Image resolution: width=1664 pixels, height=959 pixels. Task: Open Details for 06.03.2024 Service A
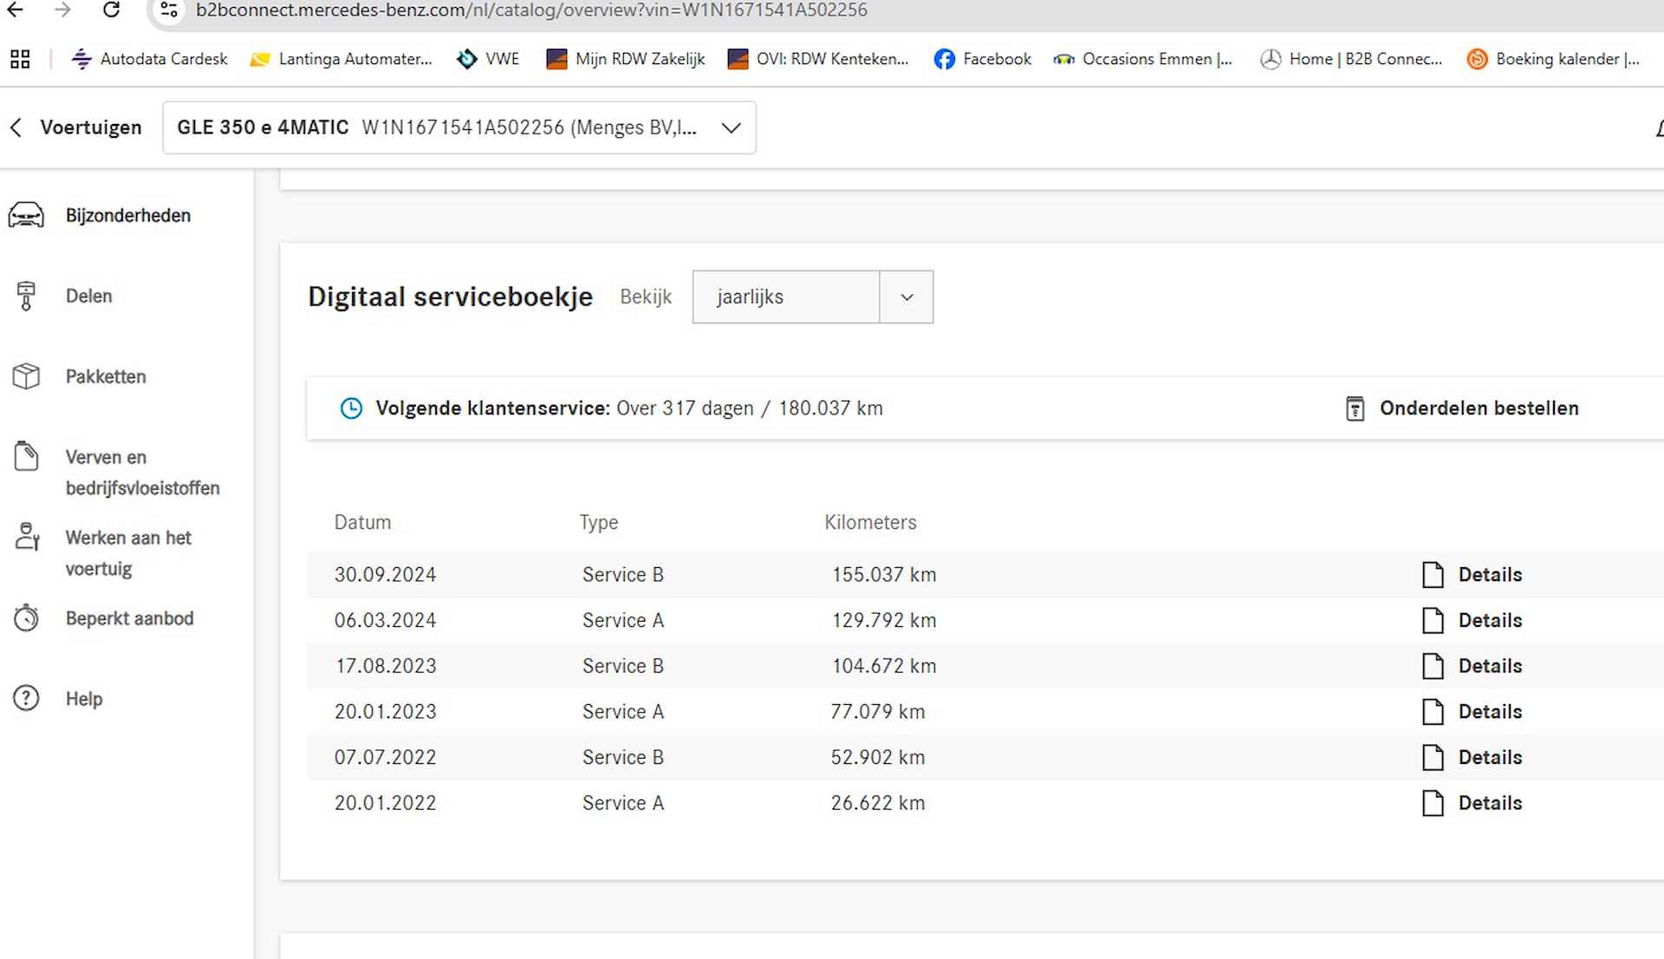(1472, 621)
